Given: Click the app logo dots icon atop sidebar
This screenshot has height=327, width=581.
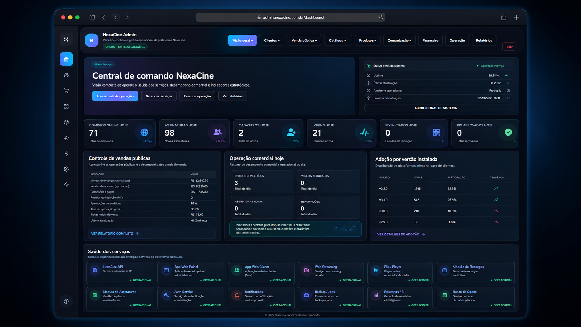Looking at the screenshot, I should coord(66,39).
